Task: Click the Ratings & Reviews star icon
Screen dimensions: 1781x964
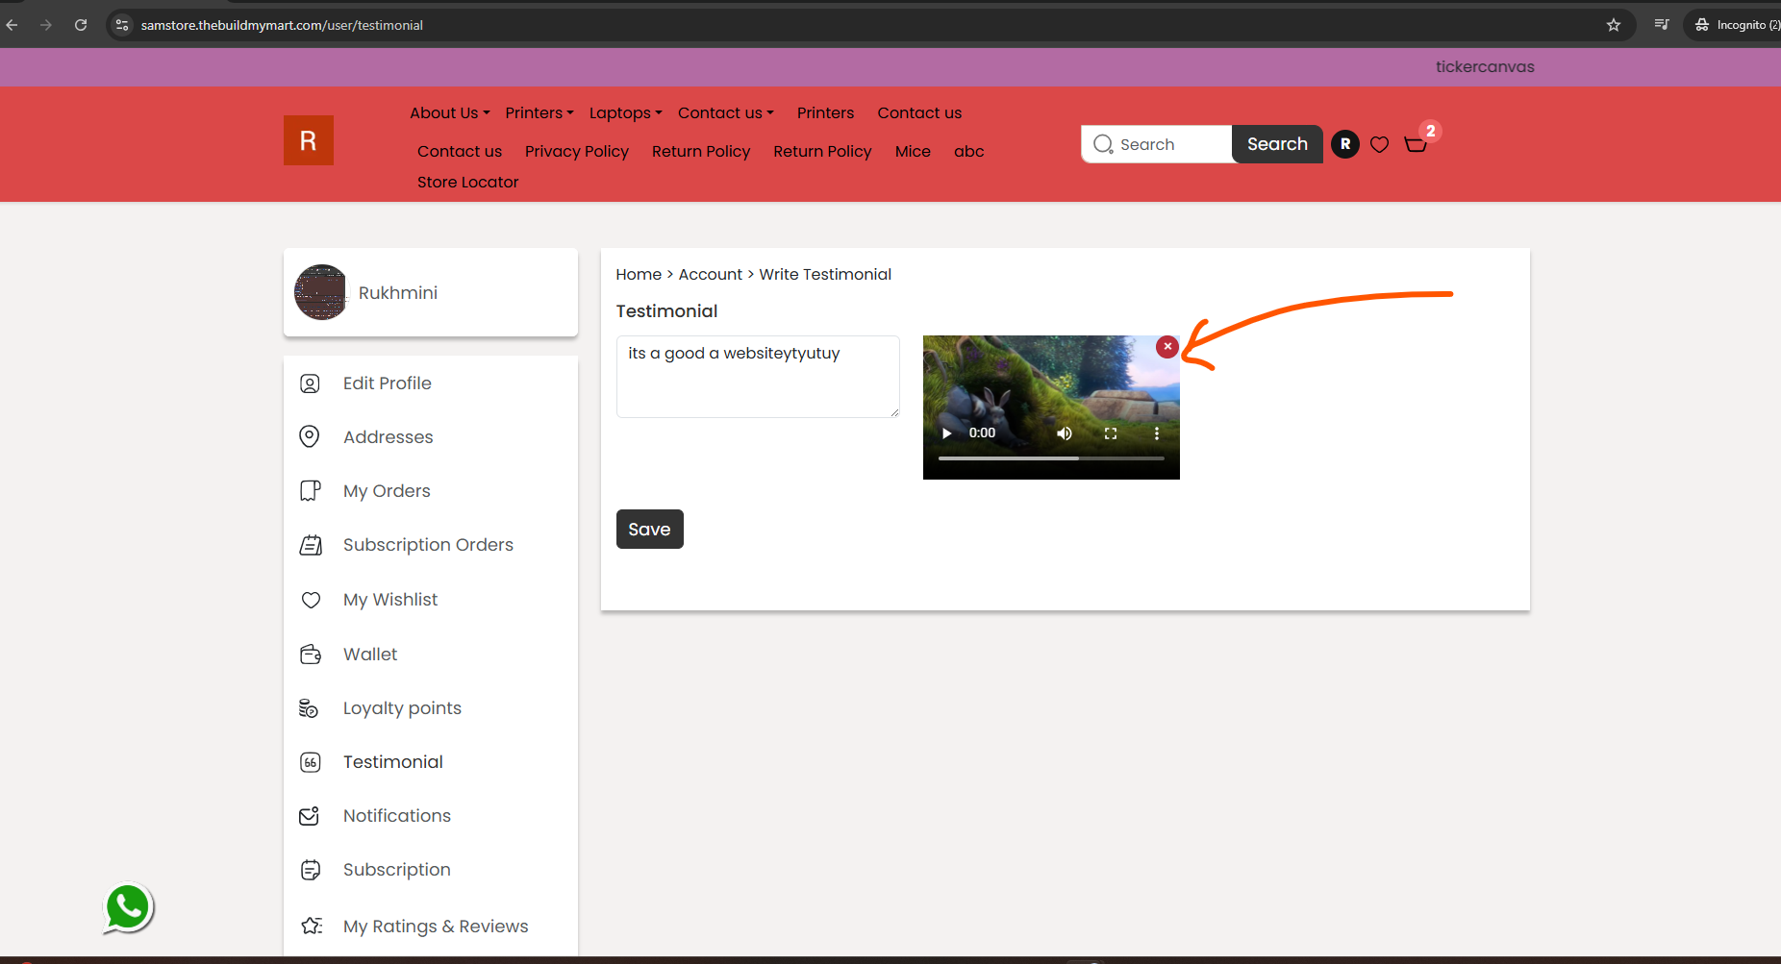Action: click(312, 927)
